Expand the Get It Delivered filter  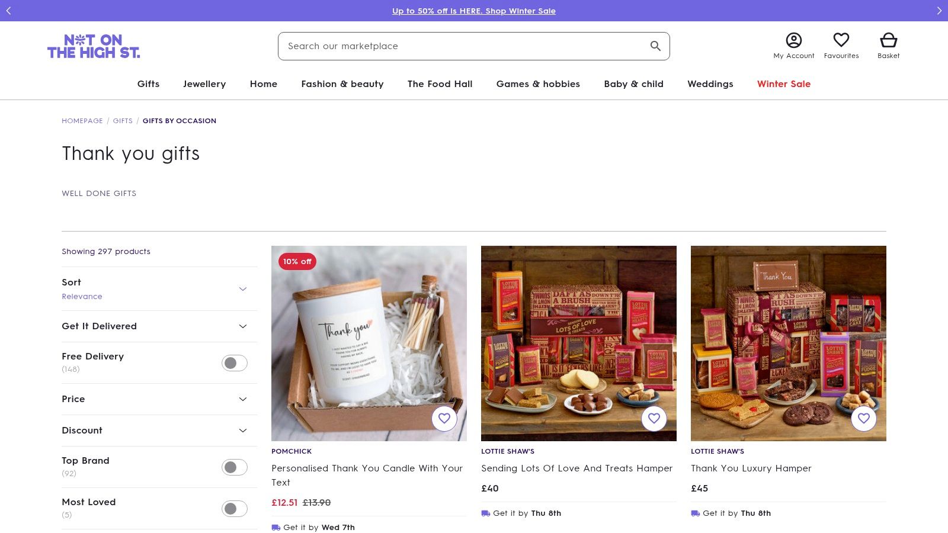tap(159, 326)
